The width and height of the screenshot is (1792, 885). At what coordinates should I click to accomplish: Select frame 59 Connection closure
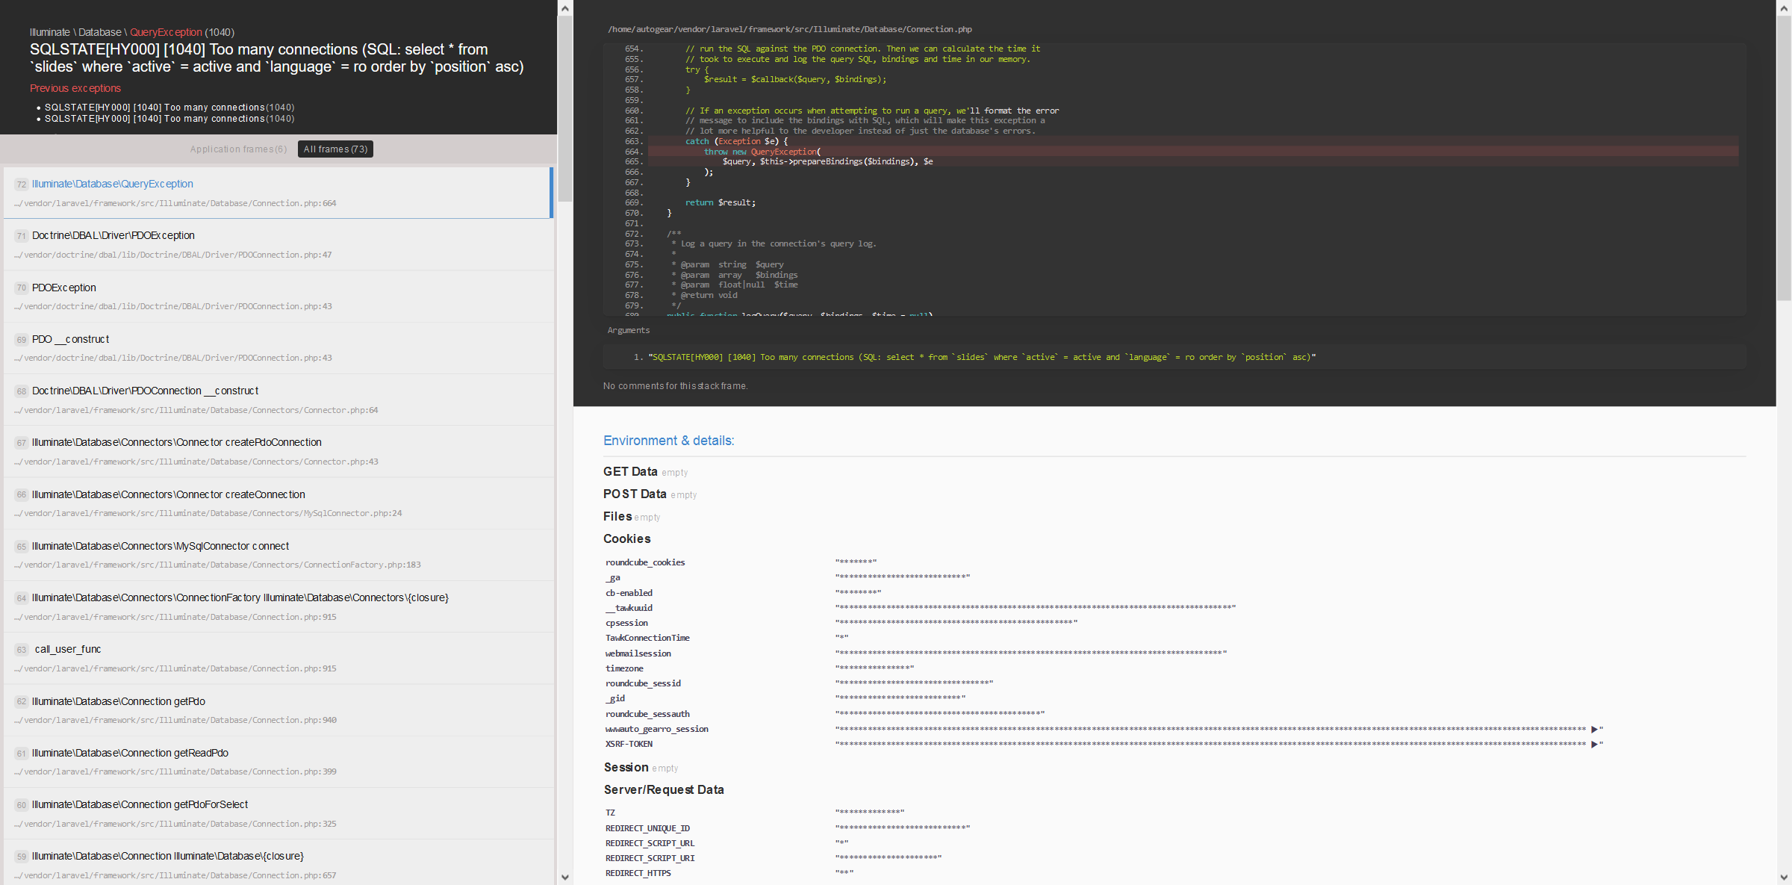(277, 862)
